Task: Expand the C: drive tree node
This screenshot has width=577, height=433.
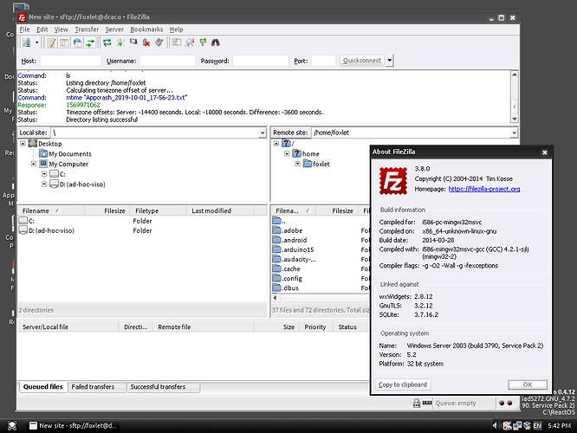Action: (44, 174)
